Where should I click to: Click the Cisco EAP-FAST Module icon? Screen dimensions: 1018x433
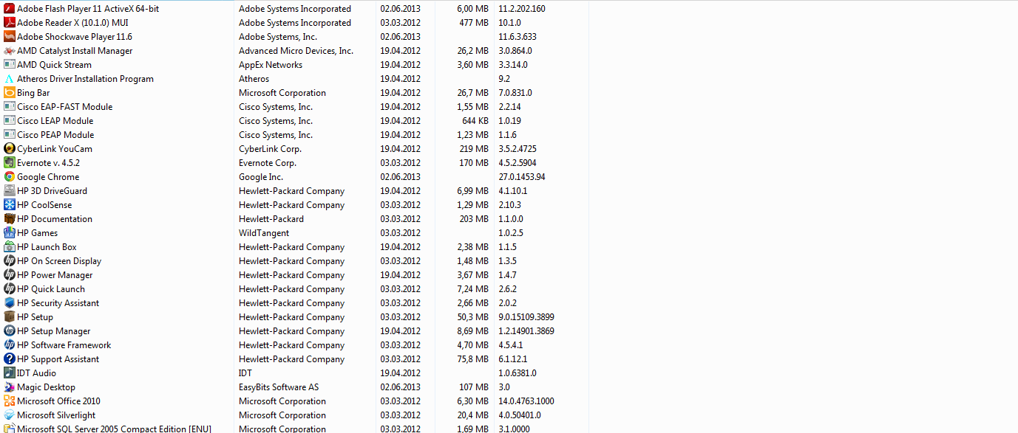(x=10, y=107)
